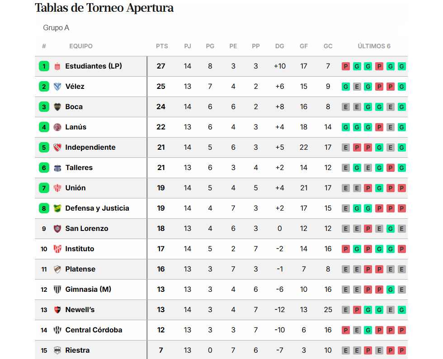Screen dimensions: 443x359
Task: Click the San Lorenzo shield icon
Action: [57, 229]
